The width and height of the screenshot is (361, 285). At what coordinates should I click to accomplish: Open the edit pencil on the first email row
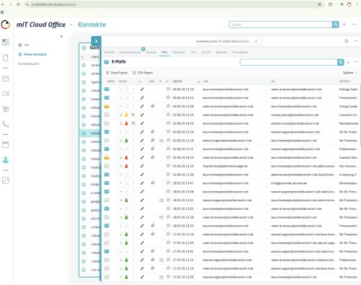[142, 89]
